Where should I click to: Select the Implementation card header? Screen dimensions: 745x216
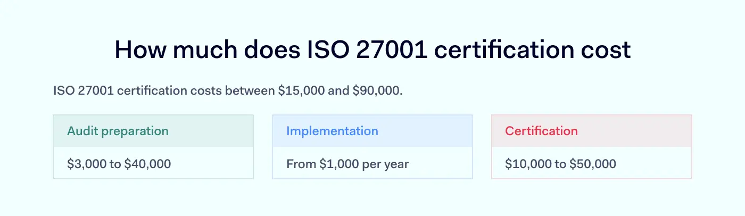tap(372, 131)
